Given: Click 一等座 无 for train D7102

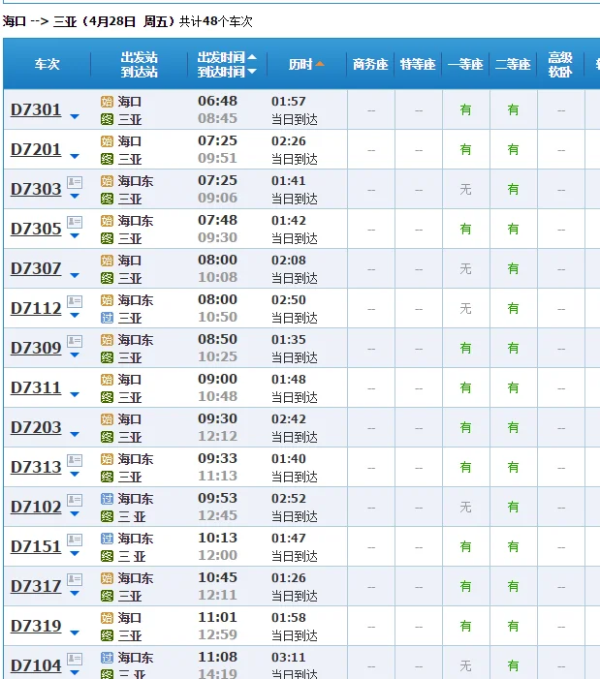Looking at the screenshot, I should (465, 508).
